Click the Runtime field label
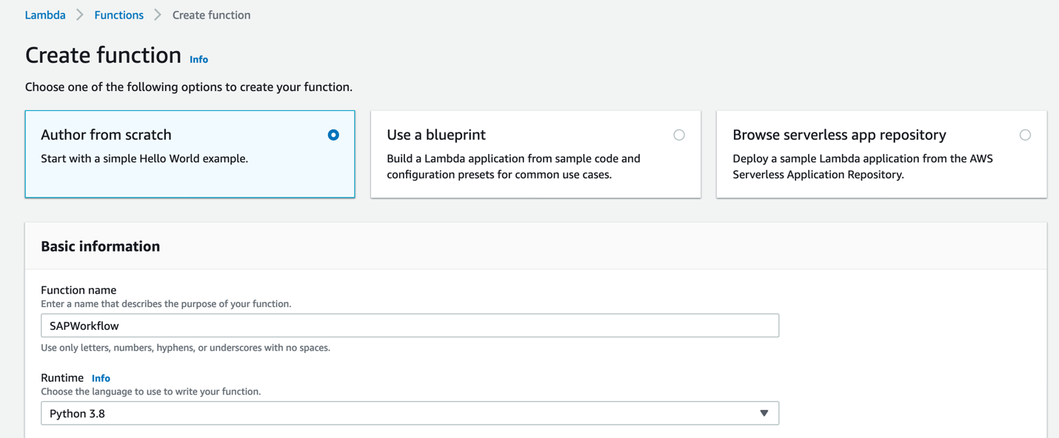Viewport: 1059px width, 438px height. (x=62, y=378)
